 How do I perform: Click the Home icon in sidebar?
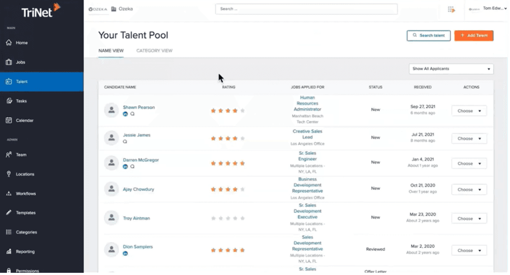[x=9, y=43]
